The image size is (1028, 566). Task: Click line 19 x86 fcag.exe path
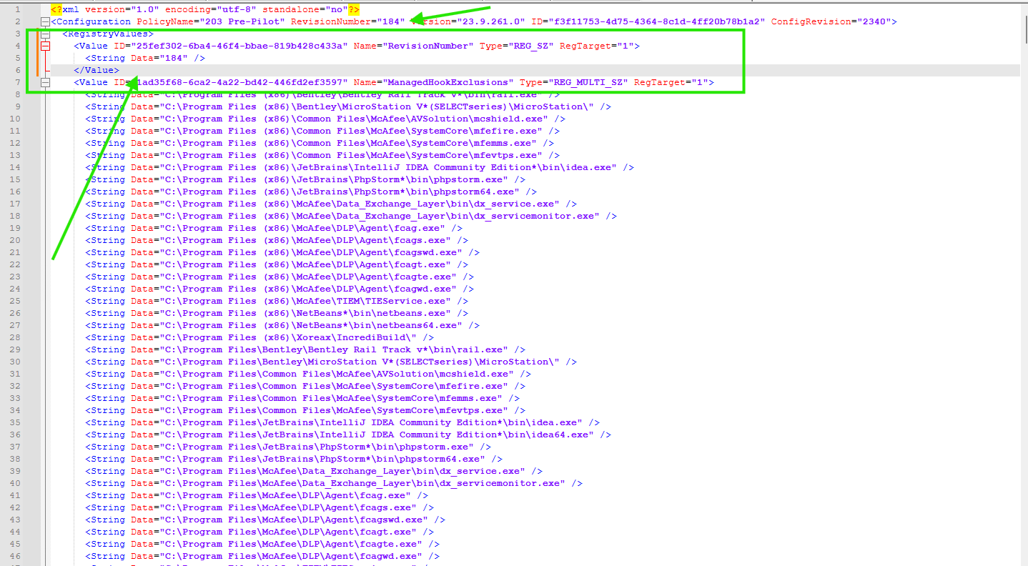pos(302,228)
